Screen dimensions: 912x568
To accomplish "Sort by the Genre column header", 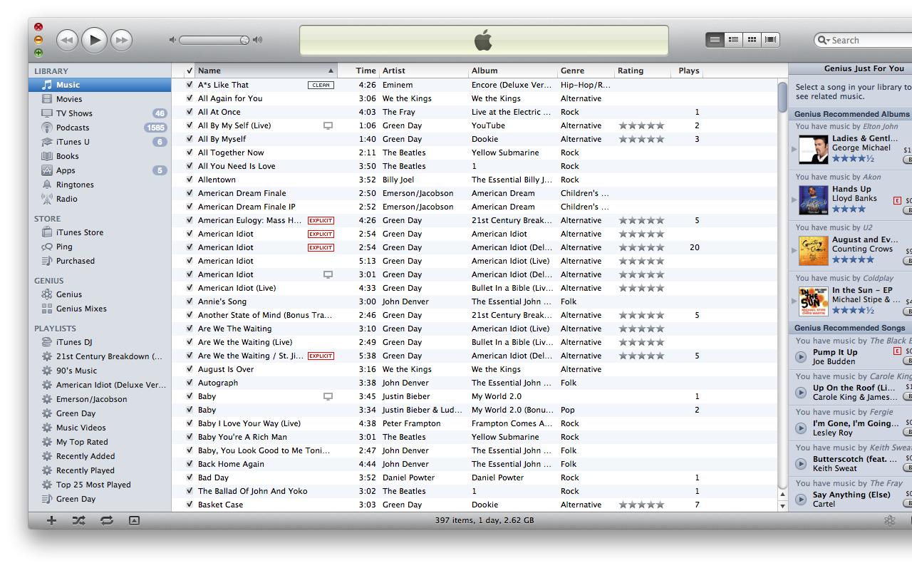I will (586, 71).
